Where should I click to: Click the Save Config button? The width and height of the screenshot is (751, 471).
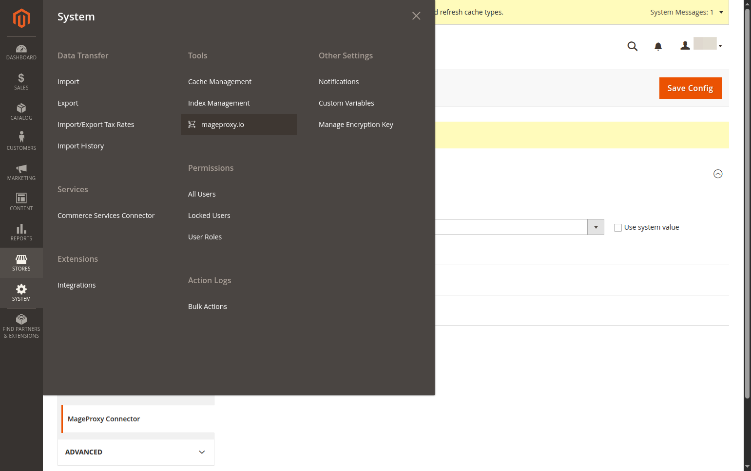point(690,88)
